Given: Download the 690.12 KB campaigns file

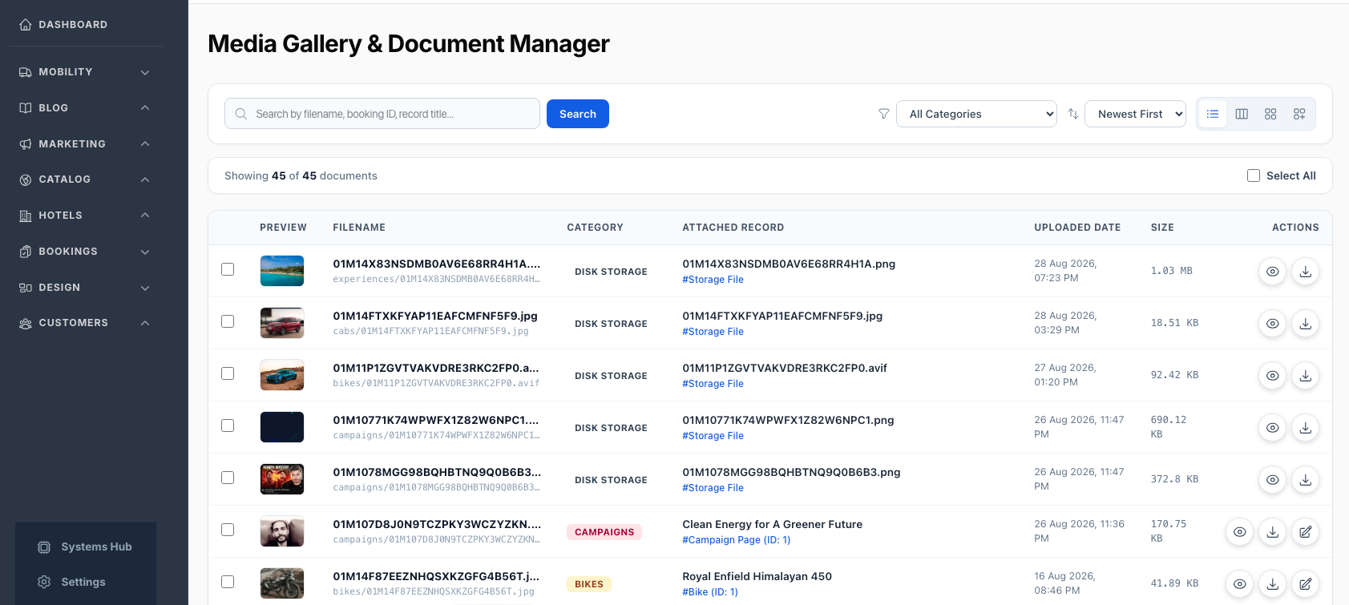Looking at the screenshot, I should [1306, 428].
